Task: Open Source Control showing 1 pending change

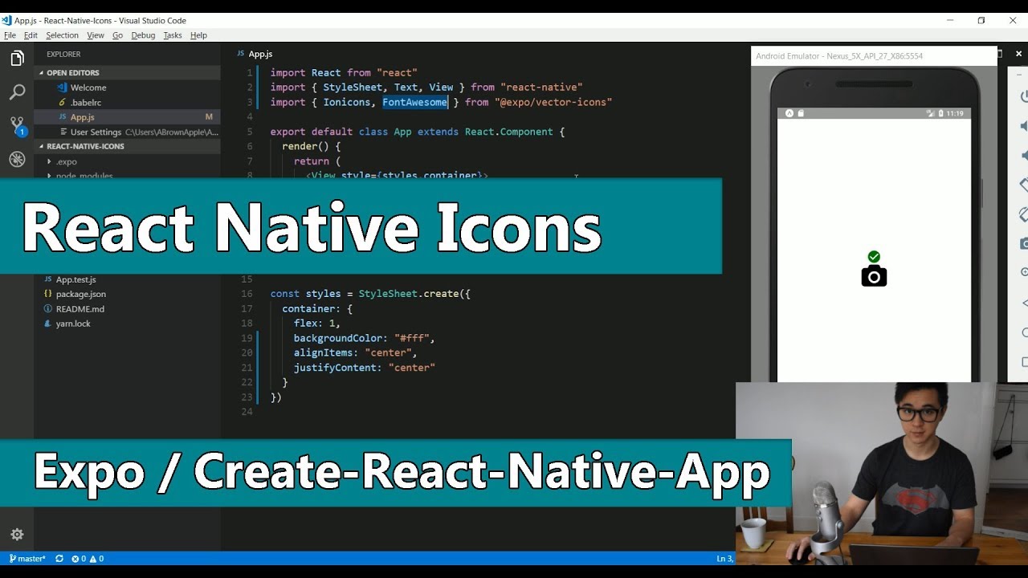Action: click(x=17, y=126)
